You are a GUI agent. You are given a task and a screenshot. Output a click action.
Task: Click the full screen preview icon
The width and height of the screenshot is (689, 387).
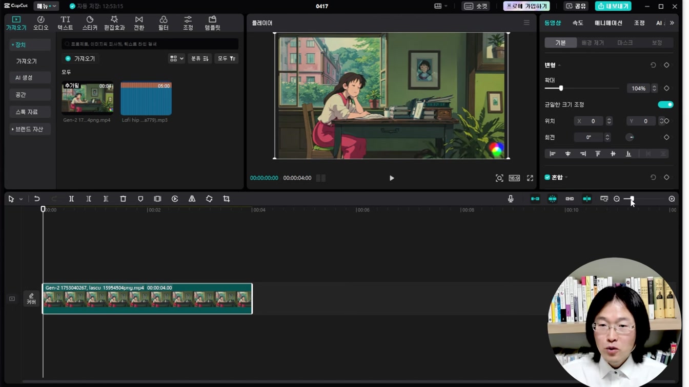(530, 178)
